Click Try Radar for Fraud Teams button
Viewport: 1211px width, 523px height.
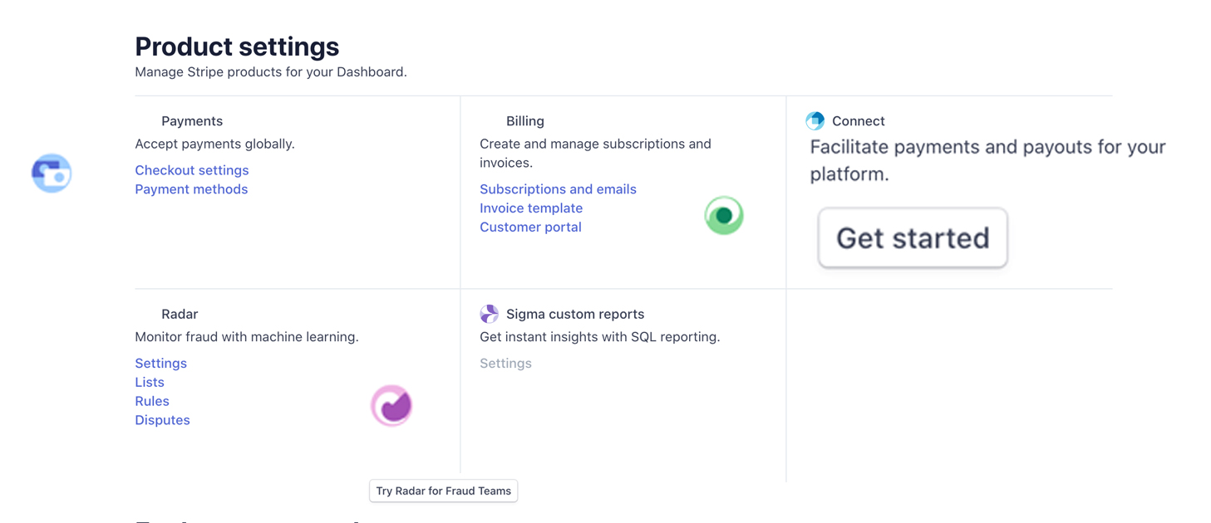[x=444, y=491]
